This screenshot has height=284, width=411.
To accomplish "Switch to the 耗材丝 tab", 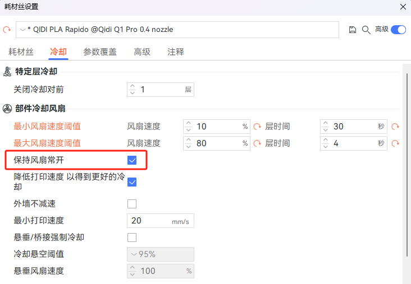I will click(x=21, y=52).
